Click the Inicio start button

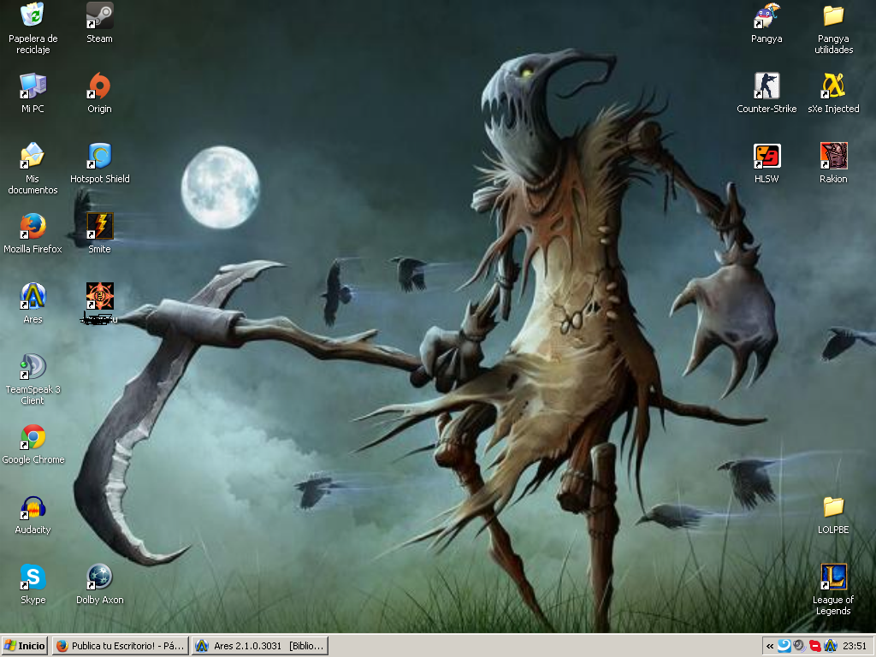(25, 646)
